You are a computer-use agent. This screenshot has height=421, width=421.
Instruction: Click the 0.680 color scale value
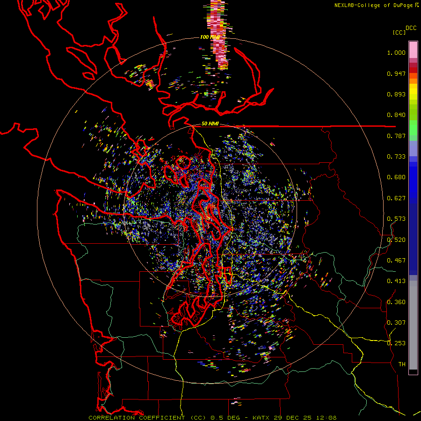click(396, 177)
